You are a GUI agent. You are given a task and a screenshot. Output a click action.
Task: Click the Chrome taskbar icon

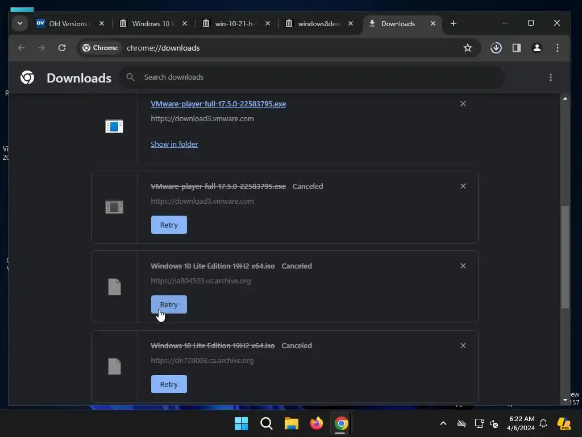(341, 423)
